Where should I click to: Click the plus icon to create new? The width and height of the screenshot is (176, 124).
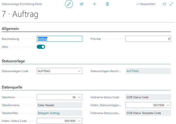[x=95, y=4]
